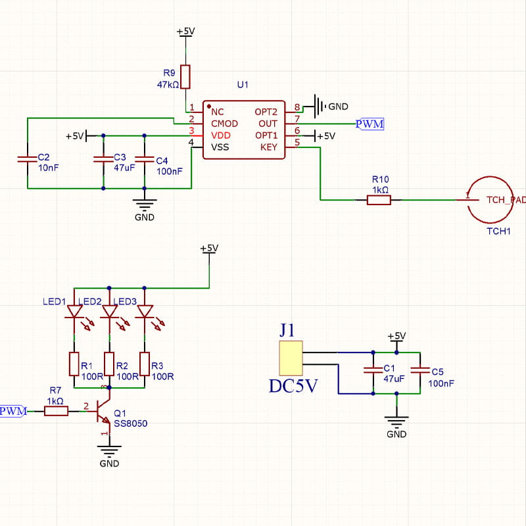This screenshot has height=526, width=526.
Task: Select the J1 connector body
Action: pyautogui.click(x=291, y=358)
